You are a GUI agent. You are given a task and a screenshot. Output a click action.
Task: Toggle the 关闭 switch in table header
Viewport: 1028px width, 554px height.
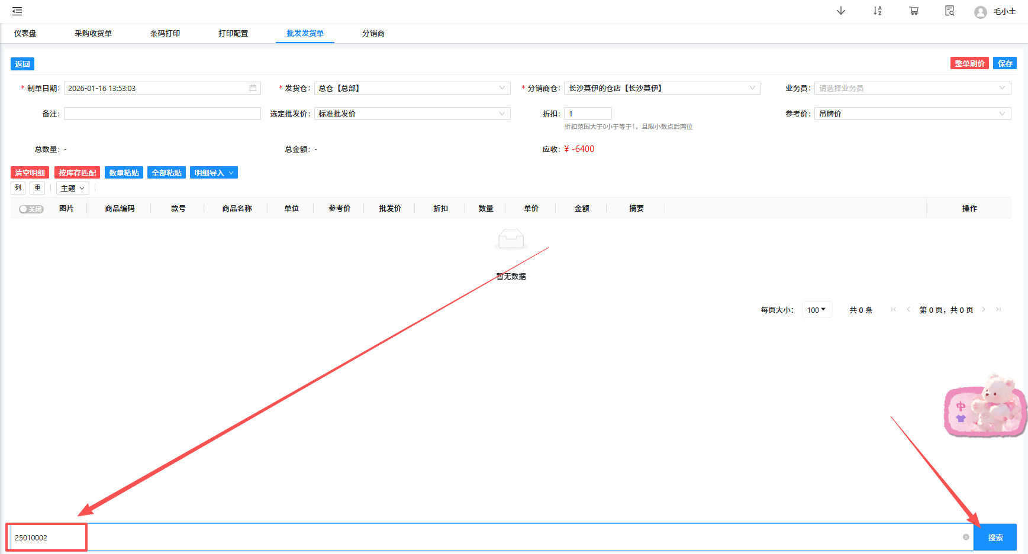coord(31,209)
